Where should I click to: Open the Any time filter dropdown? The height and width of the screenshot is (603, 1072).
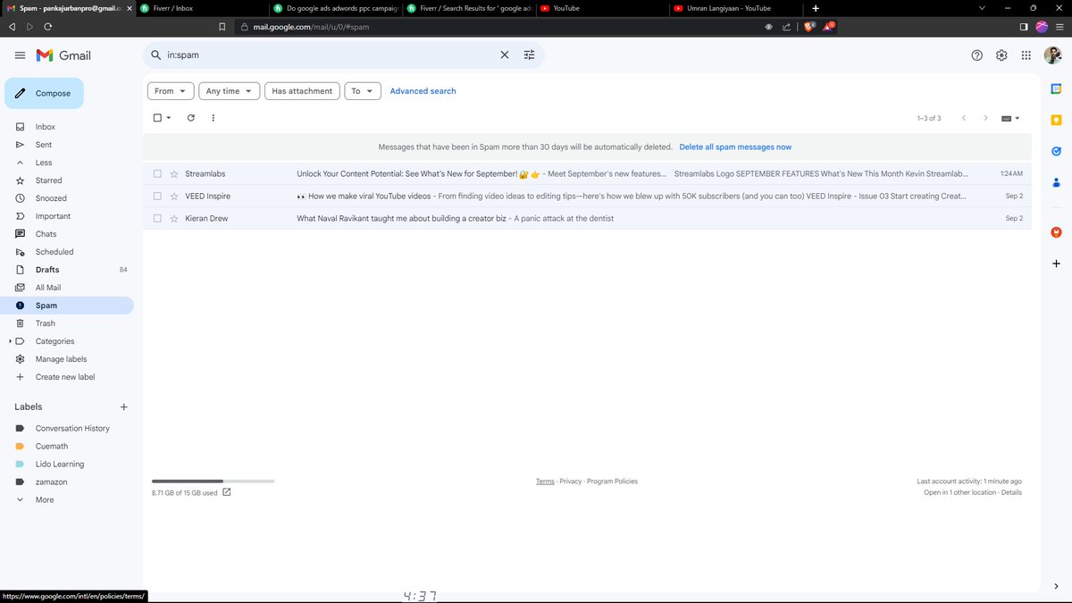tap(229, 91)
